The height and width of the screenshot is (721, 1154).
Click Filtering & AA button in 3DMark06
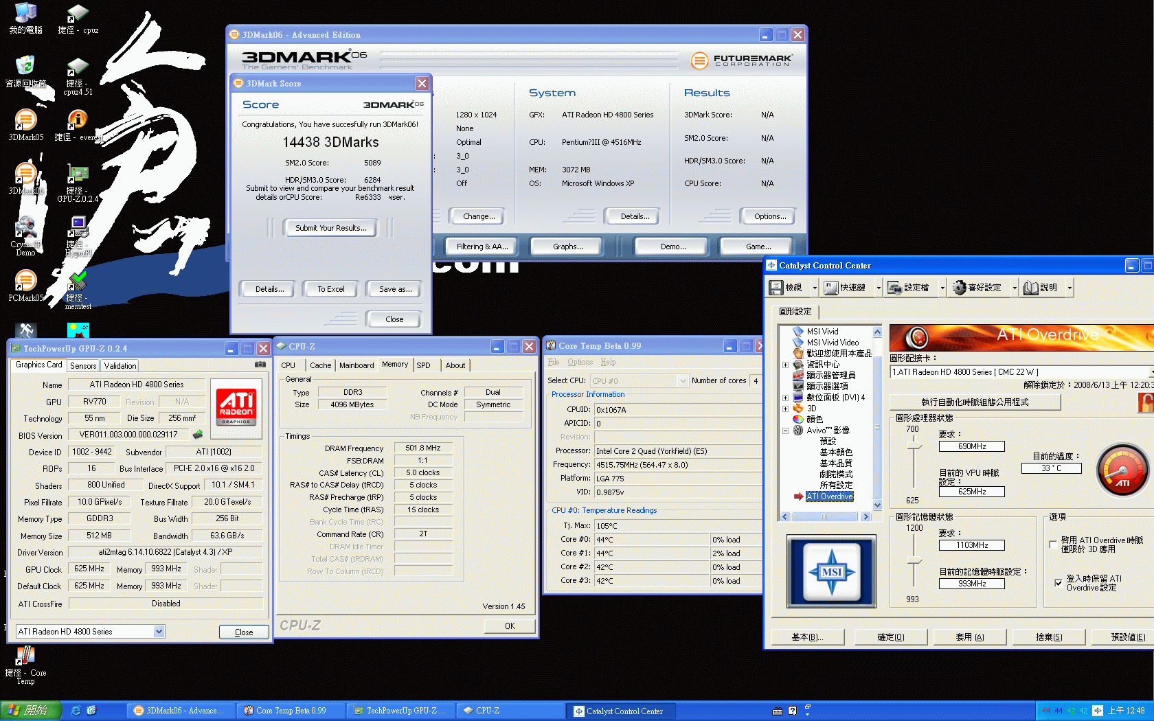click(482, 247)
